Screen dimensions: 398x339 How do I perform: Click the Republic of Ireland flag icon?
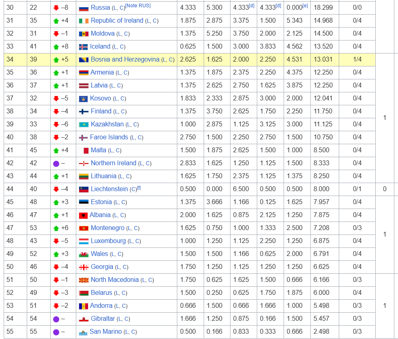pos(84,21)
